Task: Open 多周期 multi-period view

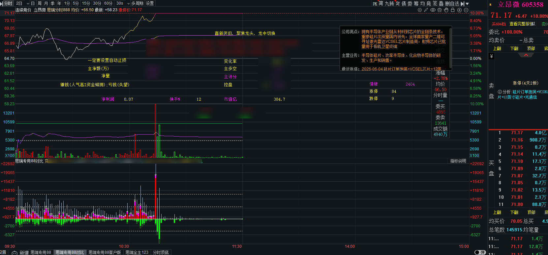Action: point(137,3)
